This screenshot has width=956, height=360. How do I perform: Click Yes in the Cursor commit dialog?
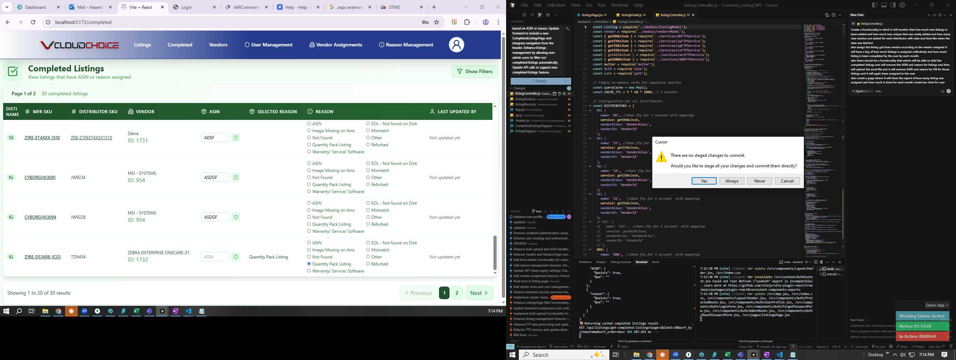point(704,181)
